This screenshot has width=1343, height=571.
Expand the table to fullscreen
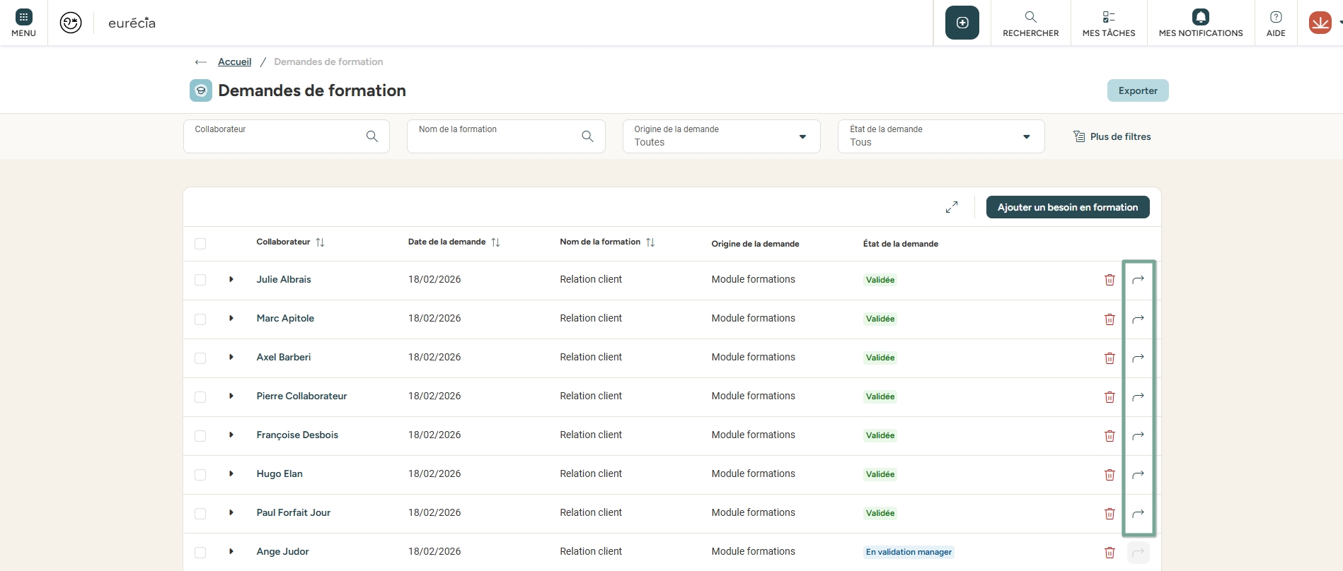(952, 207)
